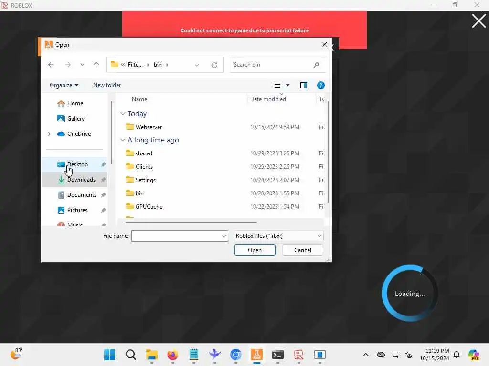This screenshot has height=366, width=489.
Task: Open Documents quick access location
Action: pos(75,195)
